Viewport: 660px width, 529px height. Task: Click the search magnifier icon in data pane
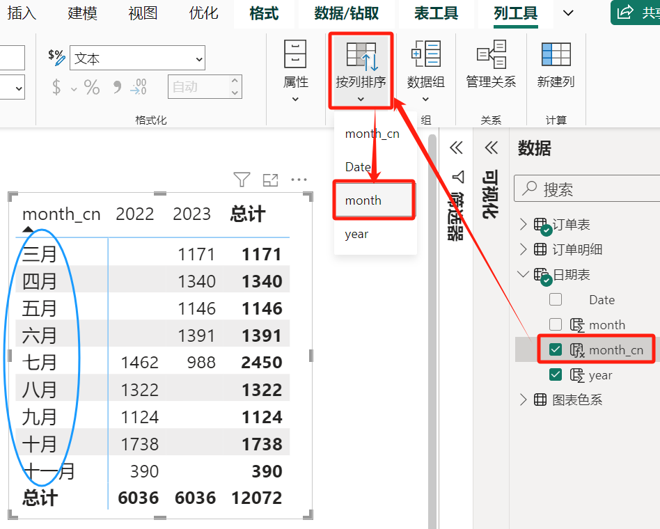(x=529, y=189)
